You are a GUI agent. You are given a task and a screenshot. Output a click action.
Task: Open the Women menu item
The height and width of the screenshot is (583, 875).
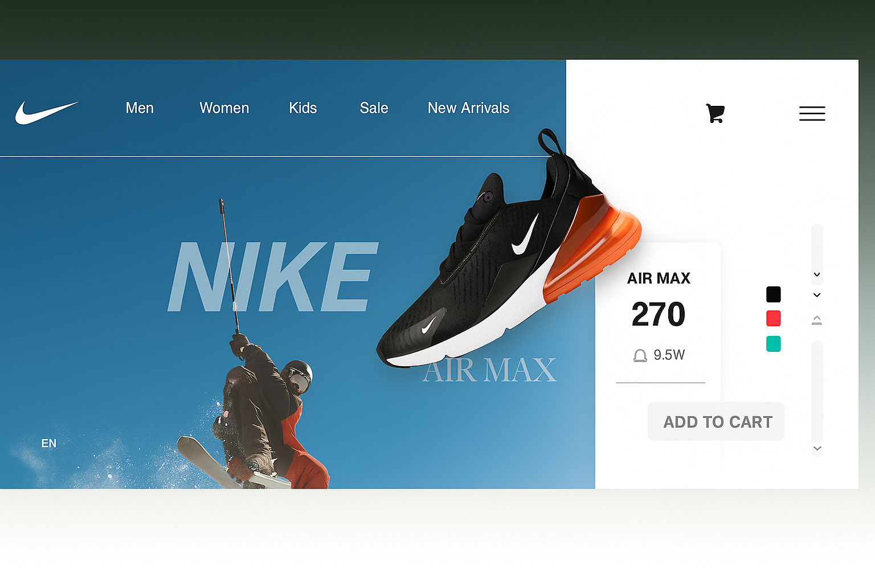[224, 108]
